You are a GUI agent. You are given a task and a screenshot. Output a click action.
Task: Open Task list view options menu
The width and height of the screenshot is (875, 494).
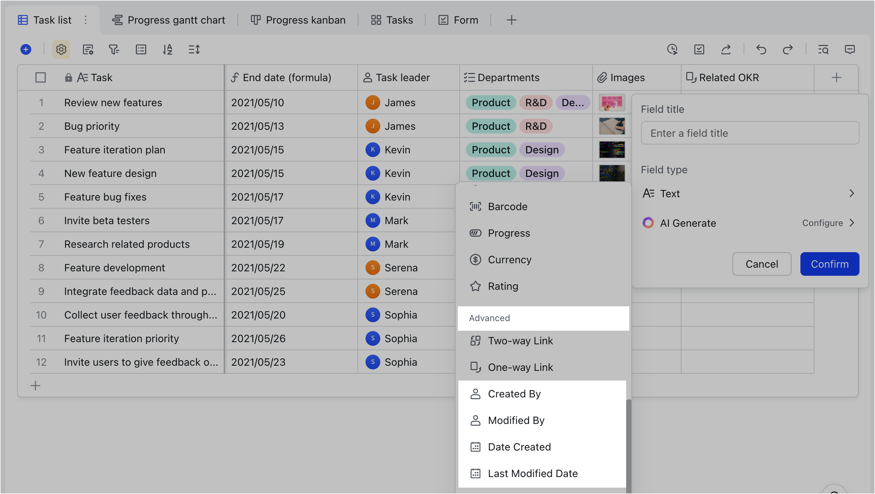pos(86,20)
